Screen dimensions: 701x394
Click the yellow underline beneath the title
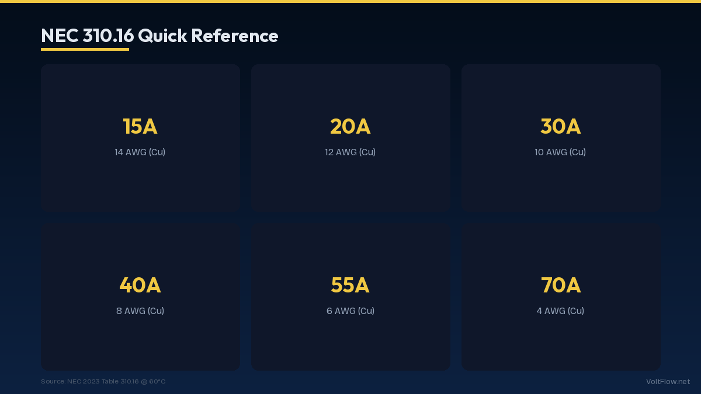point(85,49)
